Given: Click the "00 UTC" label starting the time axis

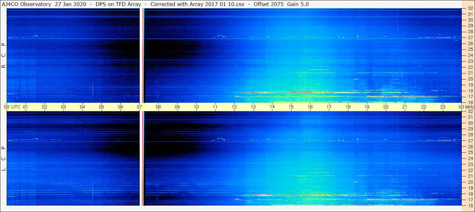Looking at the screenshot, I should click(x=12, y=107).
